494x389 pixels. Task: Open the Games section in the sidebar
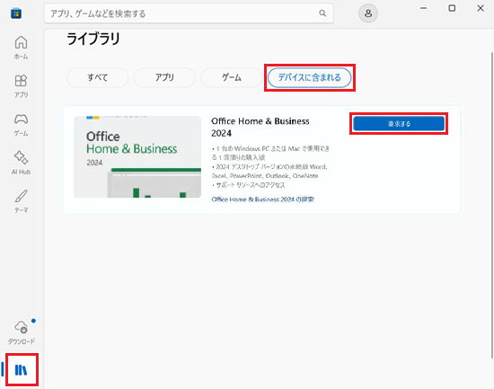[22, 125]
